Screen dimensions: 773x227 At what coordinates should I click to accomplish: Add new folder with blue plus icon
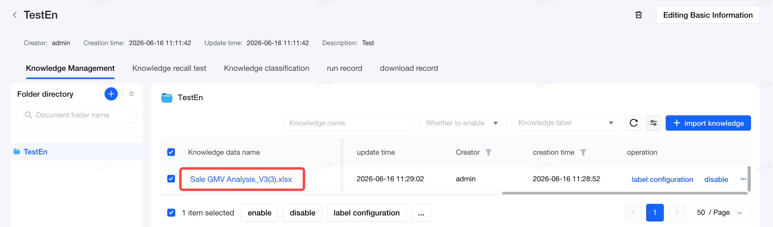coord(111,94)
